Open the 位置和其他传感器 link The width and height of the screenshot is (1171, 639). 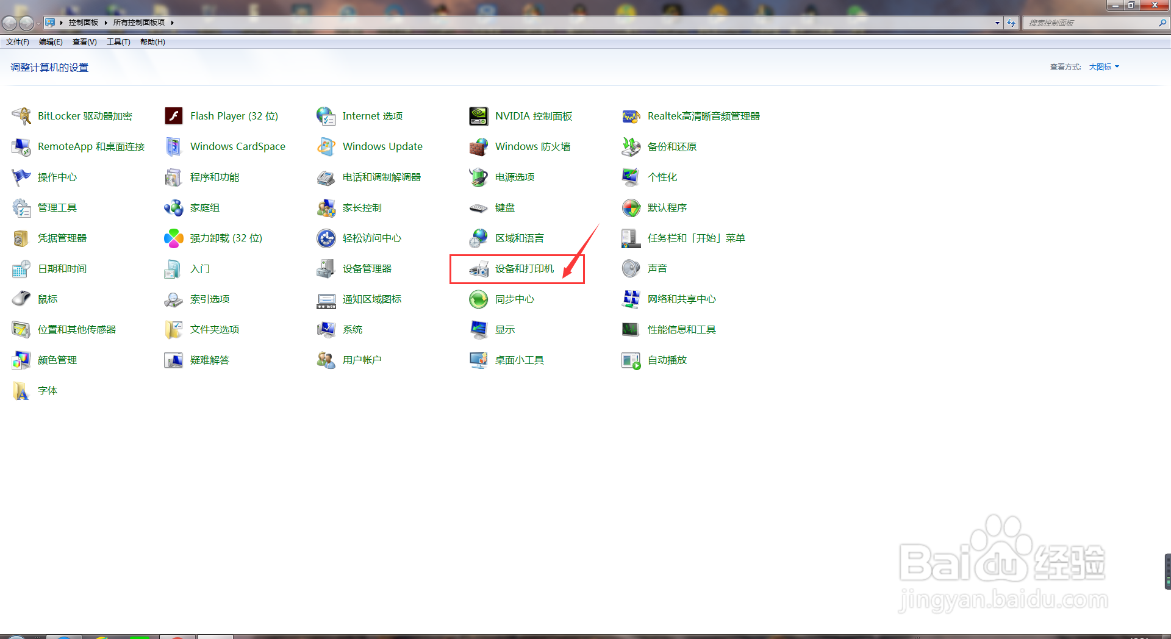click(77, 329)
